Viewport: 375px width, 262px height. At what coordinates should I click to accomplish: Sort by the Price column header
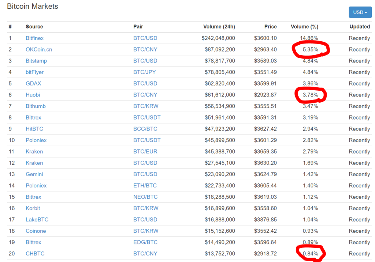click(271, 27)
